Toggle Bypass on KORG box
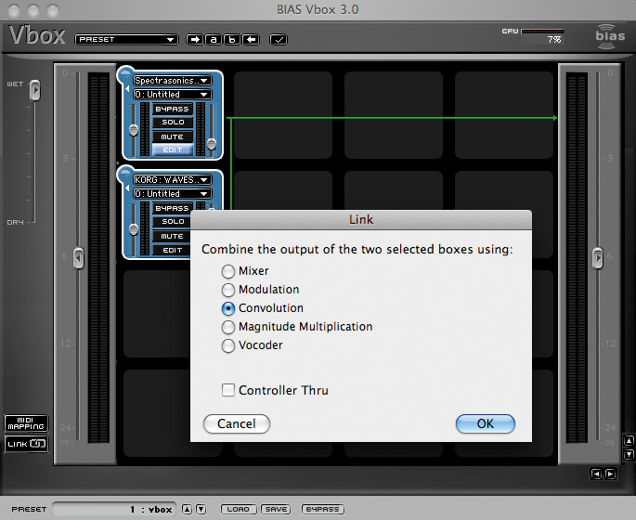 [x=173, y=209]
